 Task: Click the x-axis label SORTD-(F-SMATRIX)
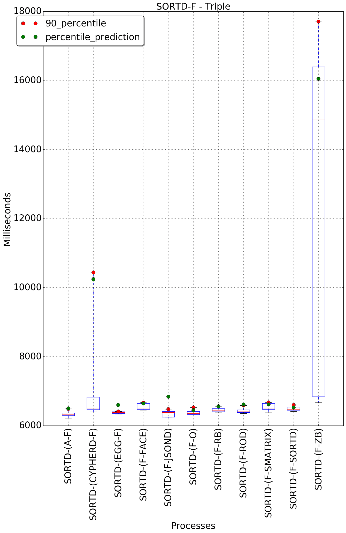268,473
